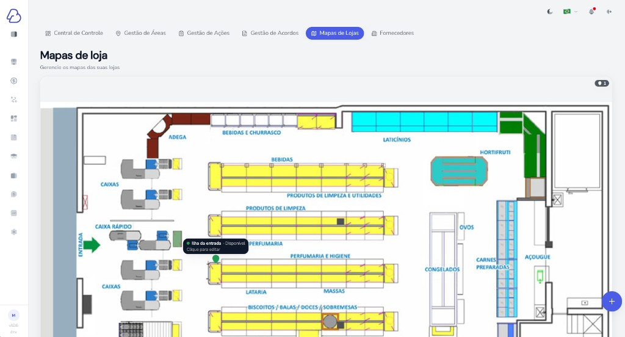Click the CARNES PREPARADAS label
This screenshot has height=337, width=625.
493,263
